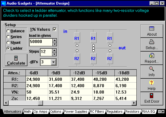Click the V%: row header
166x117 pixels.
pos(15,92)
